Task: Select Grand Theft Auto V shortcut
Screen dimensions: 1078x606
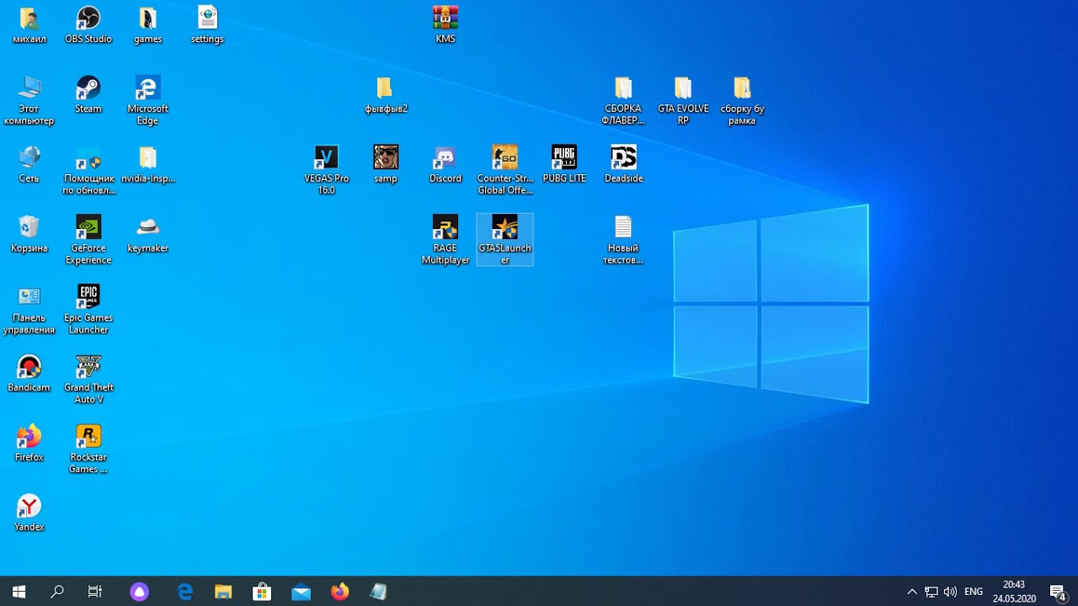Action: point(88,380)
